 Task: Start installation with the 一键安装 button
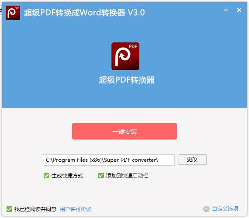coord(125,131)
